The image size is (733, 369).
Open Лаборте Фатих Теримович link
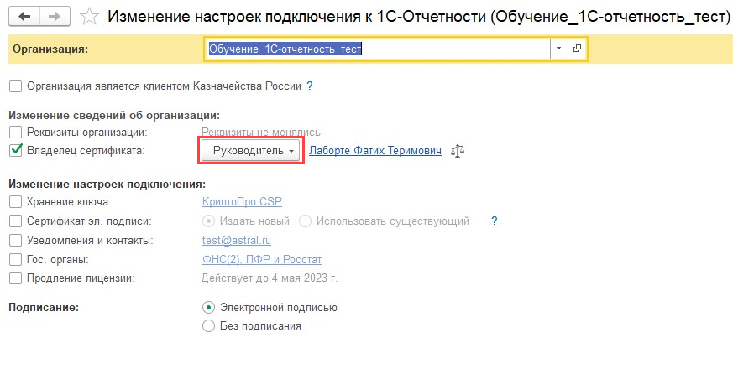(x=374, y=151)
